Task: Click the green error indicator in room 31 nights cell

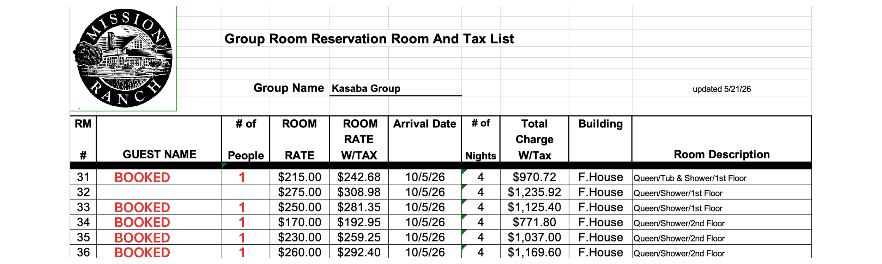Action: (464, 172)
